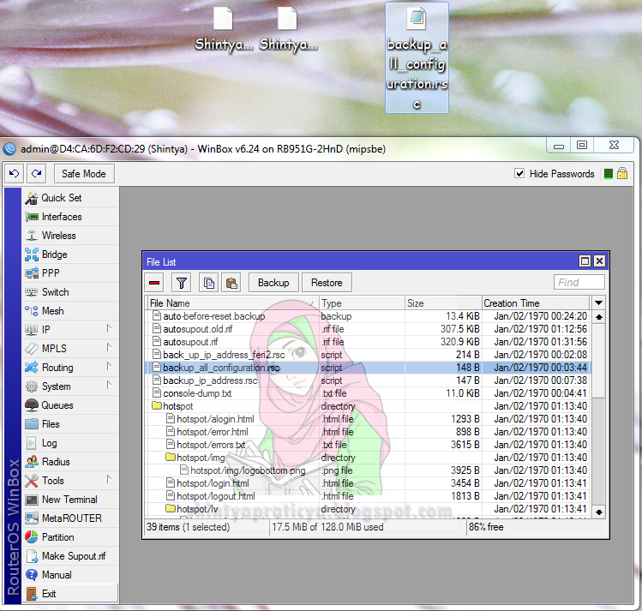Click the Routing icon in sidebar

[32, 368]
